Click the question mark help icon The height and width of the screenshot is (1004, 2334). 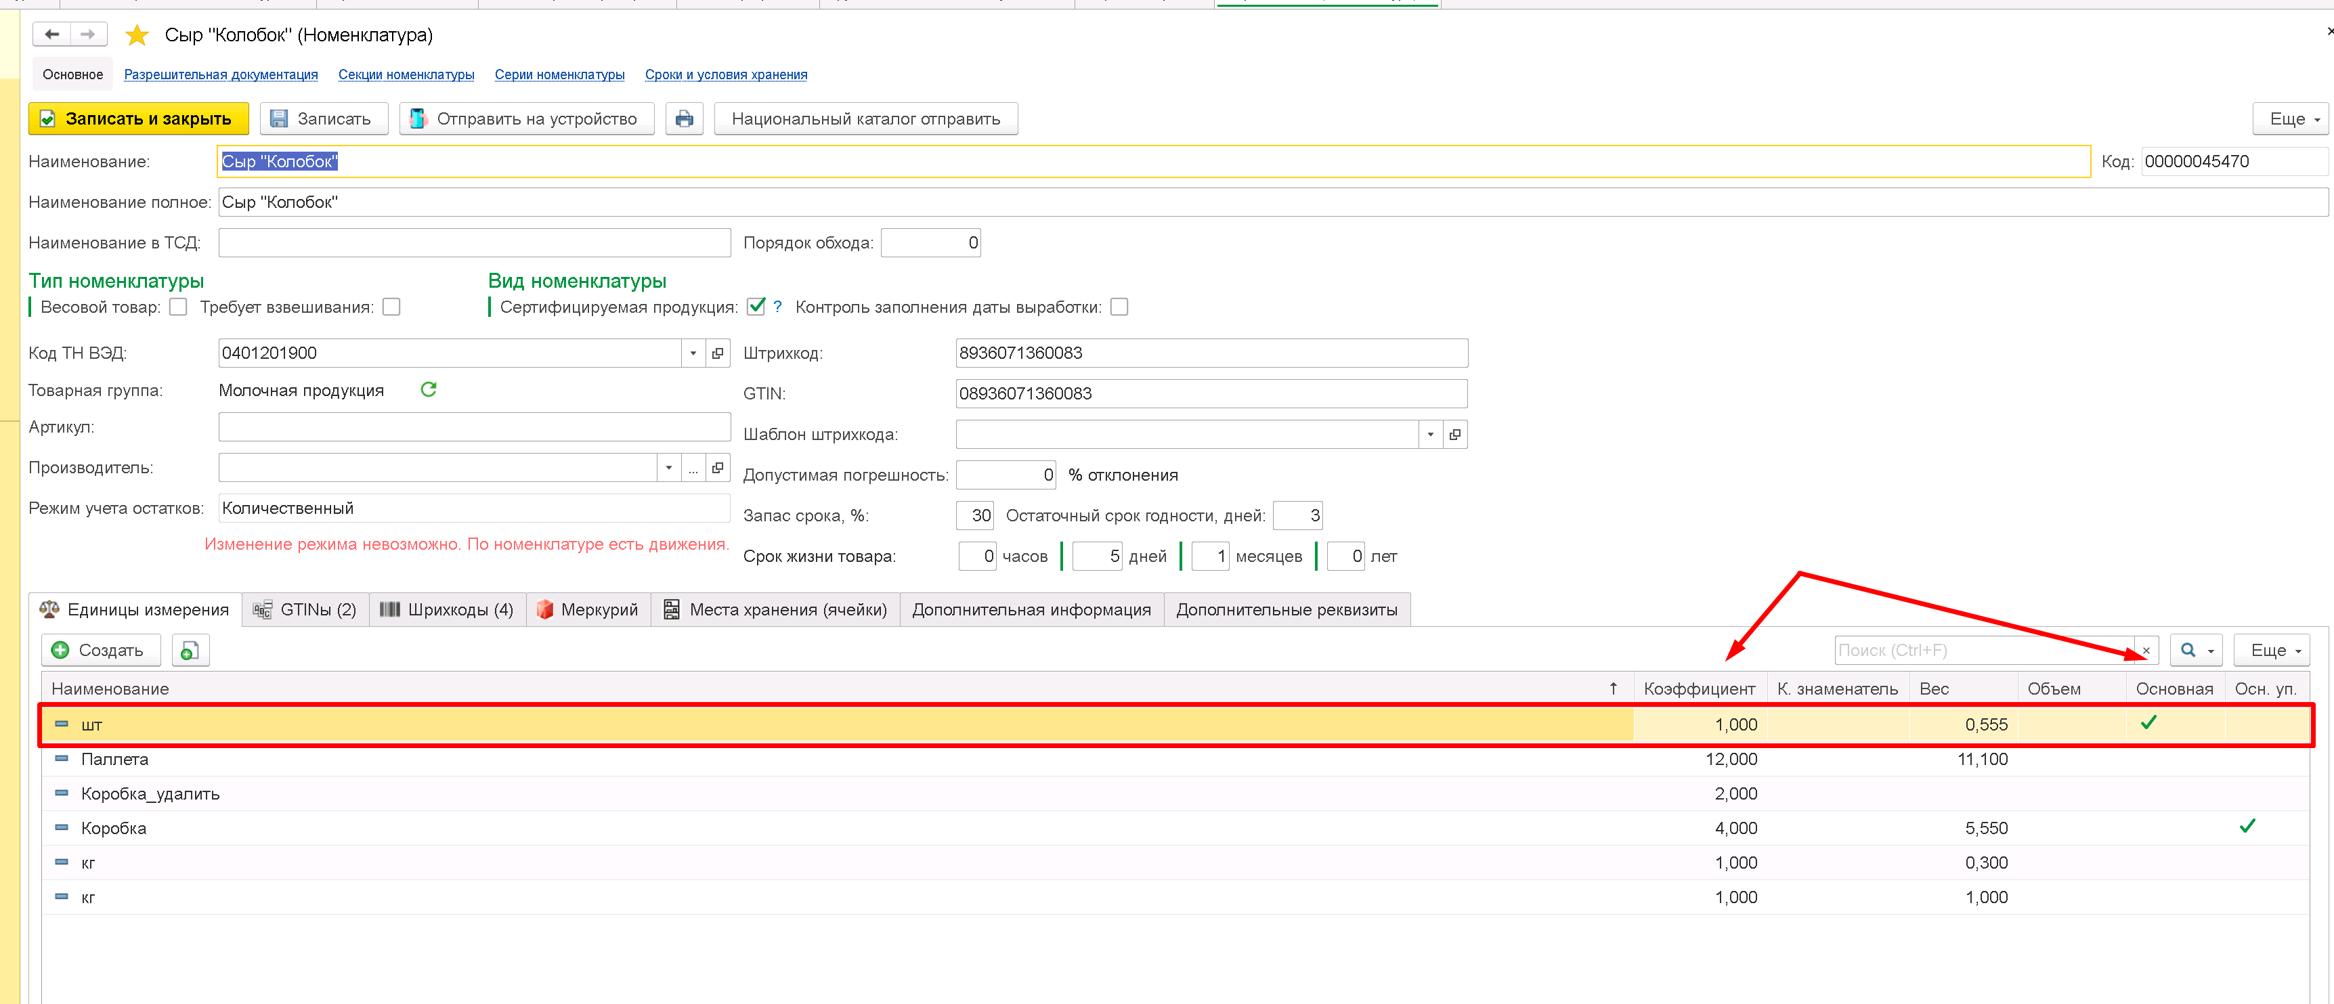pyautogui.click(x=777, y=307)
